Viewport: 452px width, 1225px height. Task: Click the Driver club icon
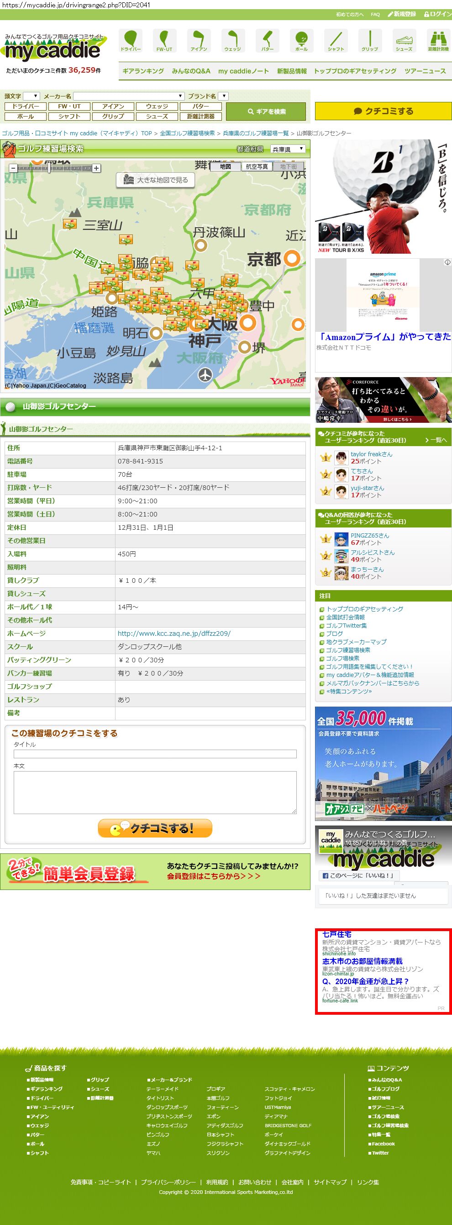click(130, 40)
